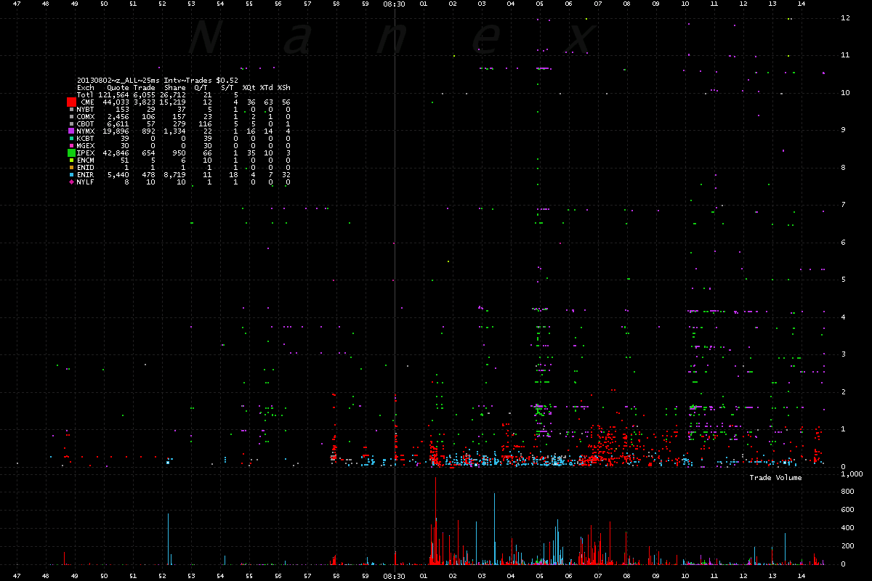Image resolution: width=872 pixels, height=581 pixels.
Task: Click CME trade value '3,823'
Action: click(145, 102)
